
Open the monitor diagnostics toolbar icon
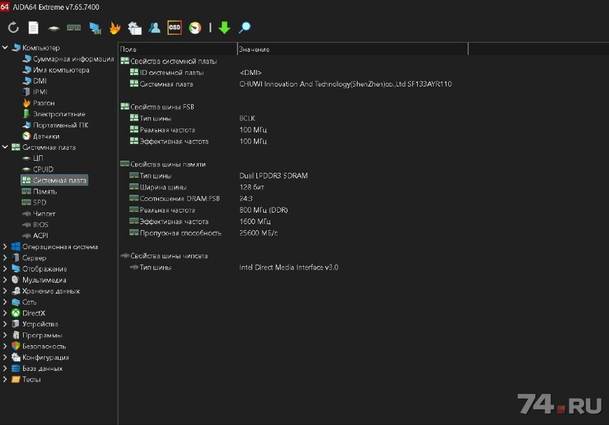(x=95, y=28)
